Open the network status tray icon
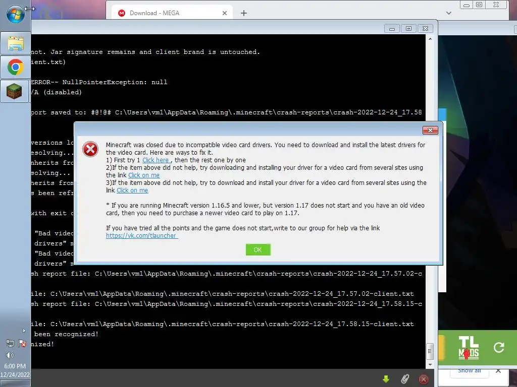This screenshot has height=387, width=517. (10, 344)
